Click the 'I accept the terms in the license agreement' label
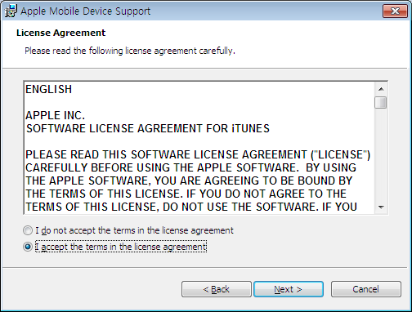This screenshot has height=312, width=412. 121,247
